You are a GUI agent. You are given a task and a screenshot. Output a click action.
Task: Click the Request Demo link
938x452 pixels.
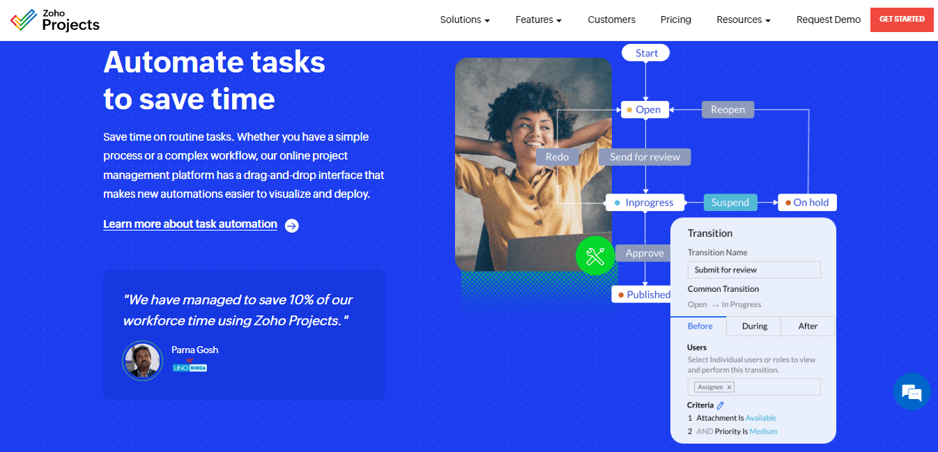click(828, 20)
